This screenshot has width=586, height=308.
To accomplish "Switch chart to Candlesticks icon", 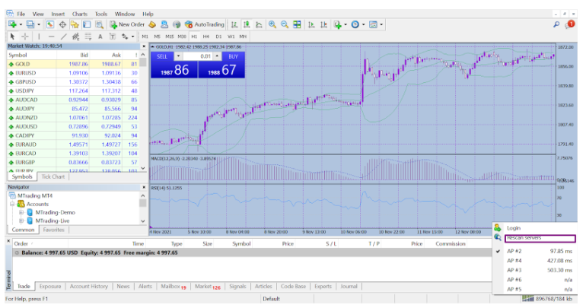I will tap(247, 24).
